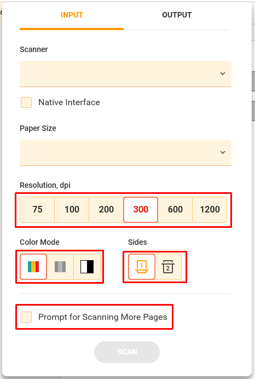Pick 600 dpi scanning resolution
The height and width of the screenshot is (379, 255).
coord(175,209)
